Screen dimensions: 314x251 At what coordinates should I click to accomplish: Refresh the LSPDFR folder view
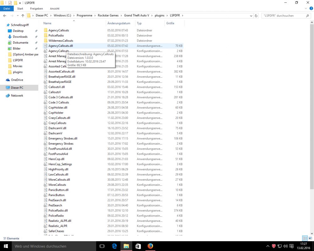(x=256, y=16)
